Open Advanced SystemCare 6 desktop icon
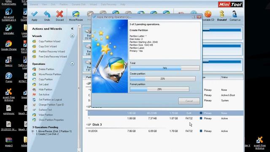 point(8,15)
